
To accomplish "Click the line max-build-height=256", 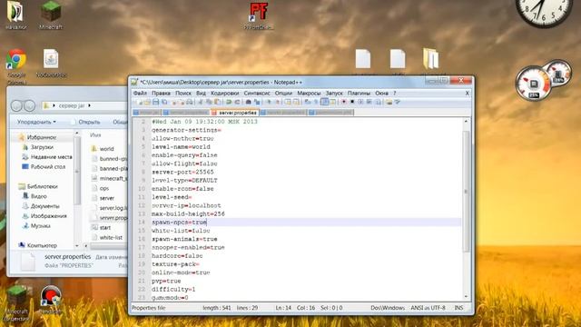I will (x=188, y=214).
